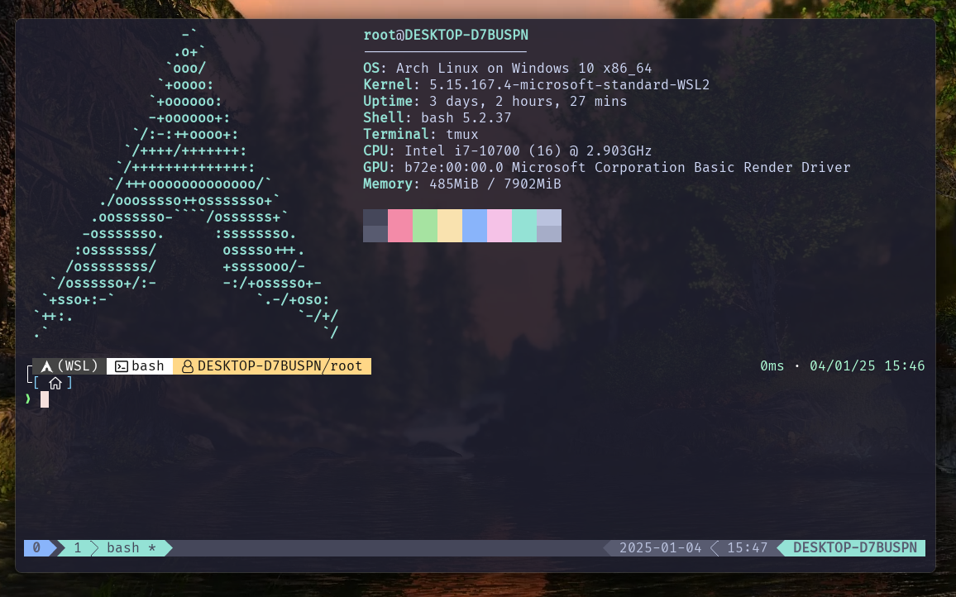The image size is (956, 597).
Task: Click the pink color swatch
Action: (400, 226)
